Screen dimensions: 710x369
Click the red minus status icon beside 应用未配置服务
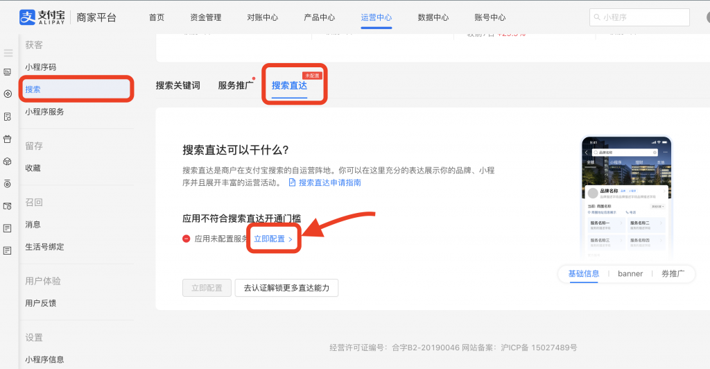point(186,239)
